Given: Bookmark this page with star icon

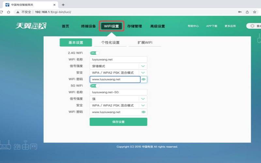Looking at the screenshot, I should coord(254,12).
